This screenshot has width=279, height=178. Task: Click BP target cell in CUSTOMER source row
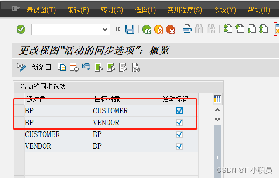click(x=127, y=134)
